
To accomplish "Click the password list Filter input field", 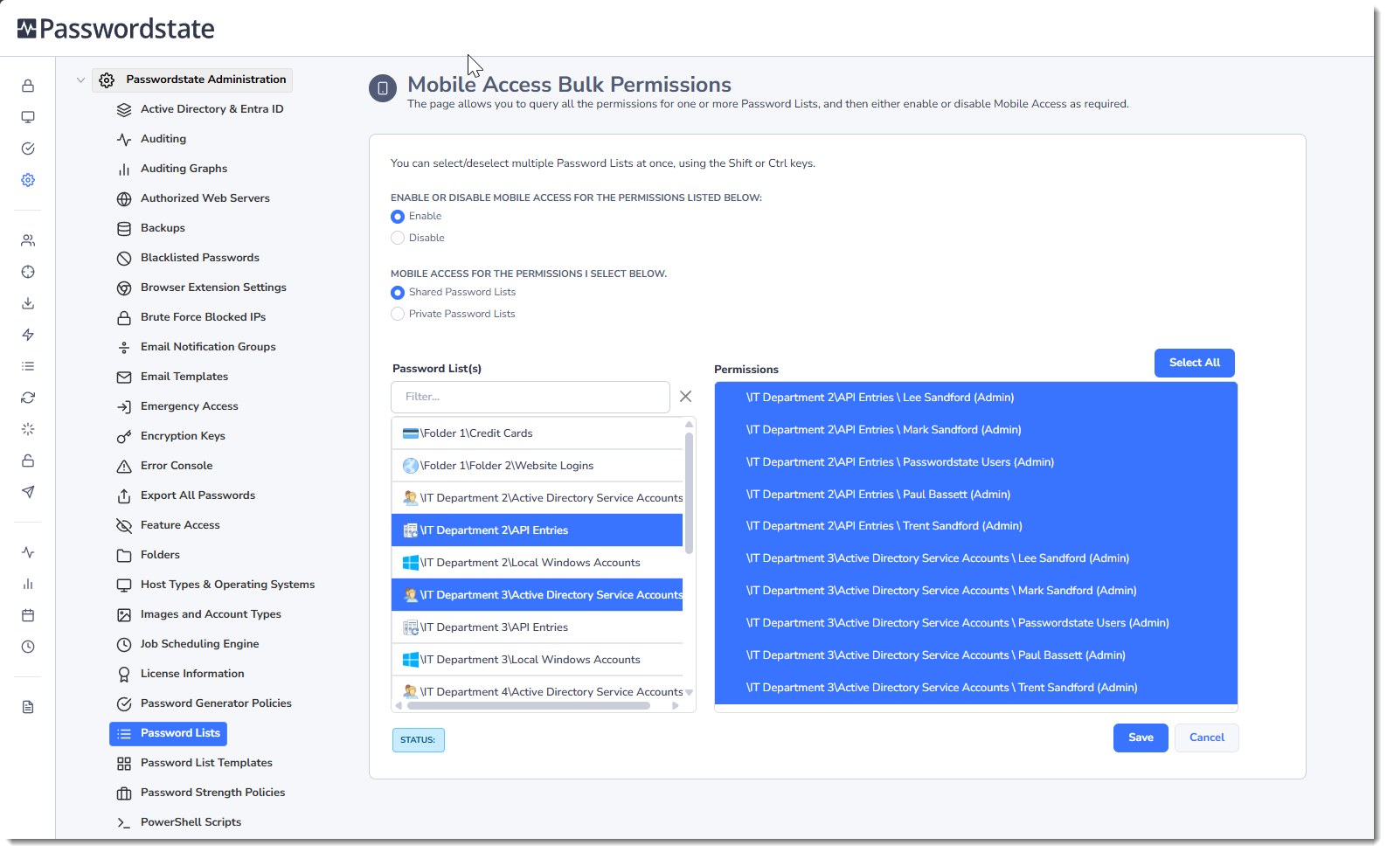I will pyautogui.click(x=531, y=397).
